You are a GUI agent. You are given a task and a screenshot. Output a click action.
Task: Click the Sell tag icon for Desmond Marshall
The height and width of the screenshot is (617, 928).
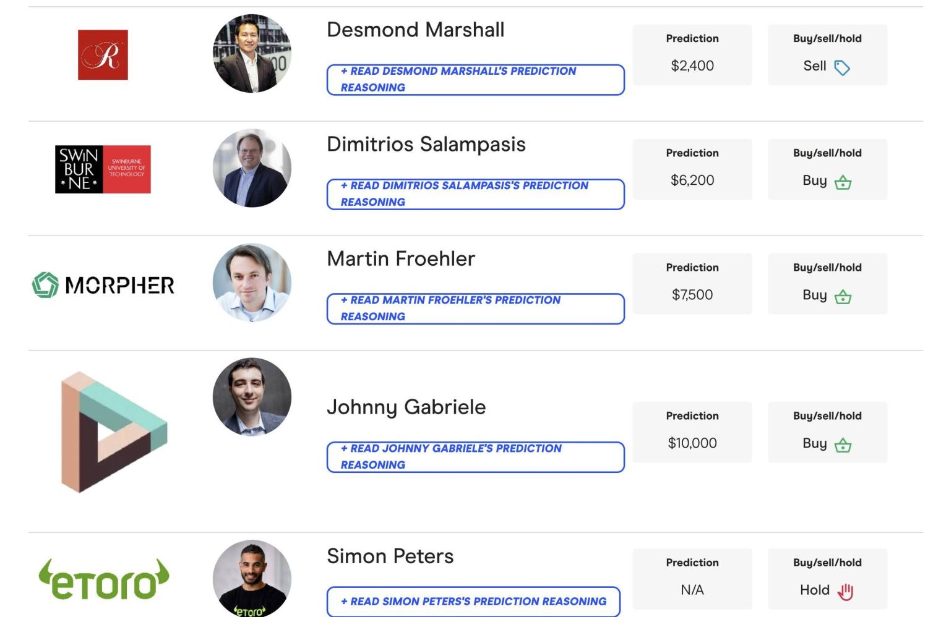(842, 67)
